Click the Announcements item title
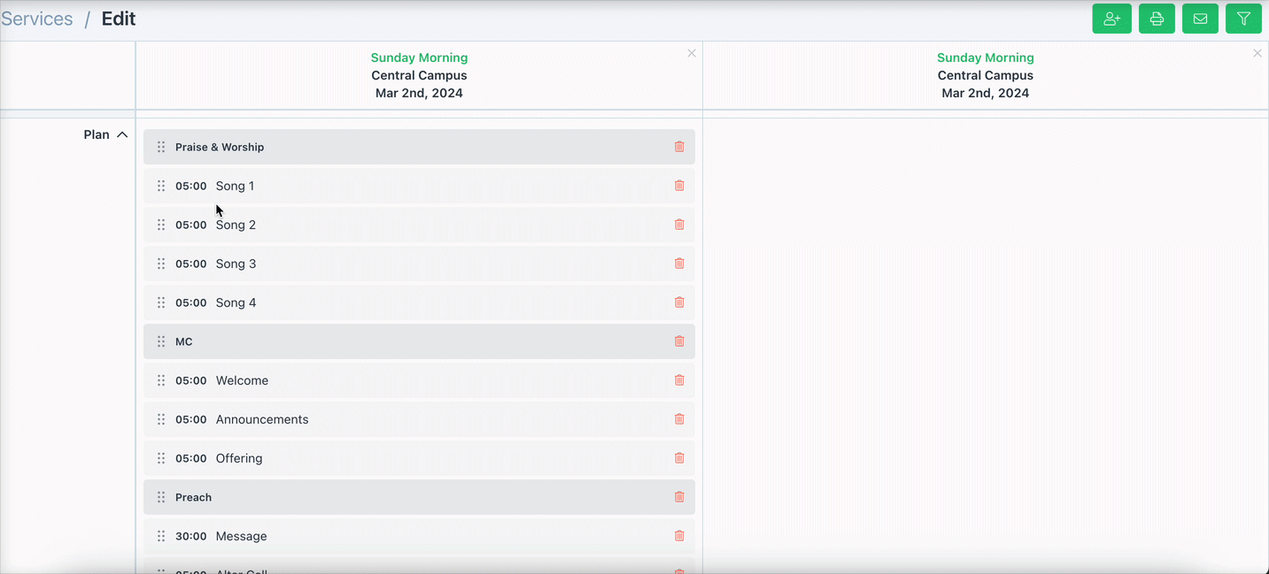The image size is (1269, 574). click(x=262, y=419)
